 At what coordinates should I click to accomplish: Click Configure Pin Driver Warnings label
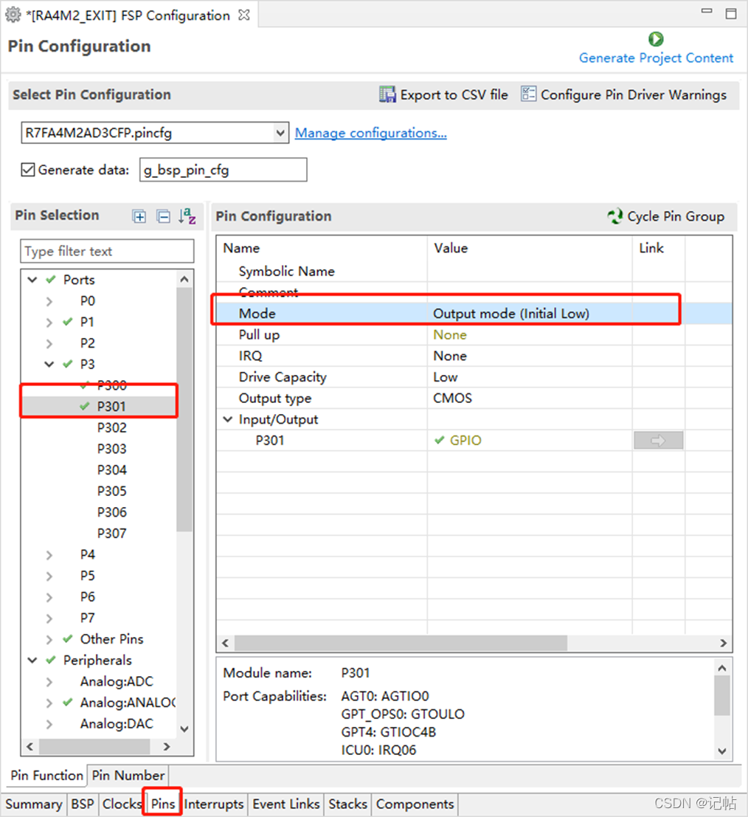(x=634, y=94)
